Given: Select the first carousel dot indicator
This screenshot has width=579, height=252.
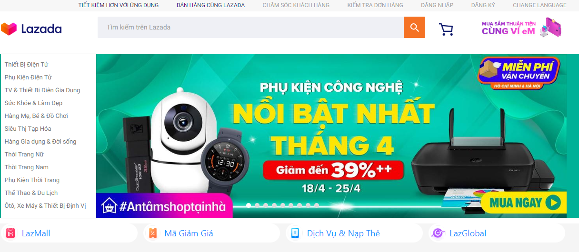Looking at the screenshot, I should pos(249,205).
